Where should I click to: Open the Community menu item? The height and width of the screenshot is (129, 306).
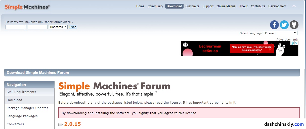click(x=155, y=6)
